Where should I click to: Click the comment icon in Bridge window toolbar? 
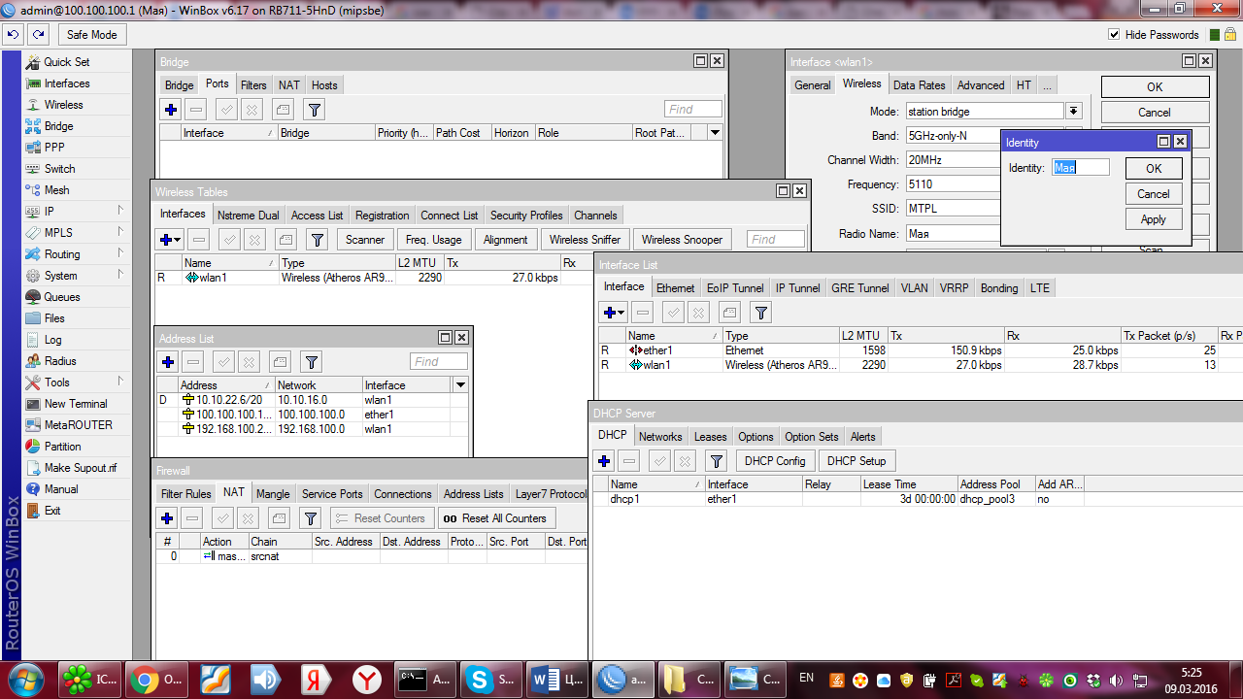(282, 110)
